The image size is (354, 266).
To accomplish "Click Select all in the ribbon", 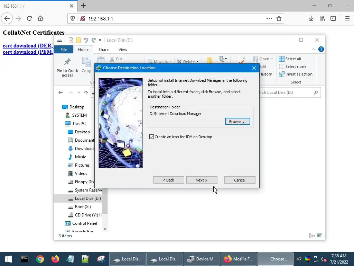I will (x=290, y=59).
